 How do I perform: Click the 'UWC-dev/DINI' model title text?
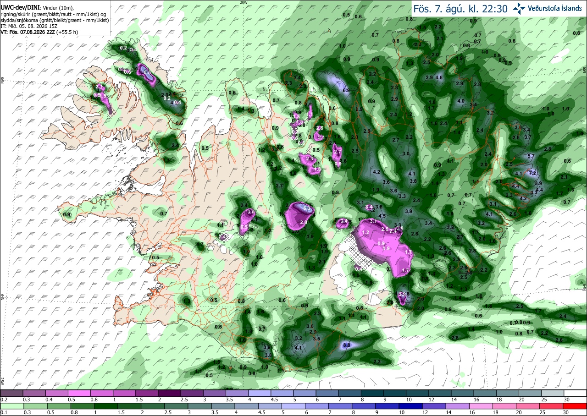20,8
